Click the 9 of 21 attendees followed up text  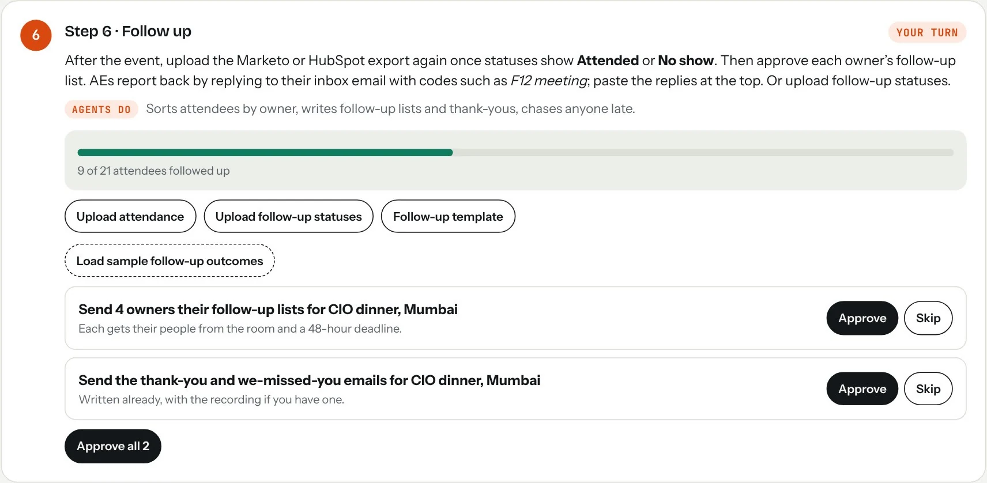point(154,171)
